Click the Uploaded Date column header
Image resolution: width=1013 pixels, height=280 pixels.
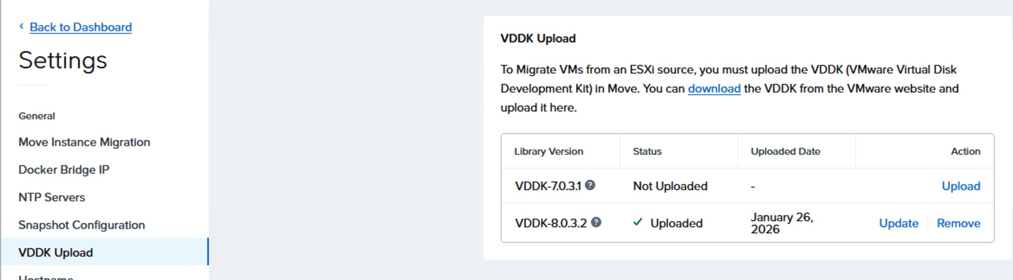[x=785, y=152]
